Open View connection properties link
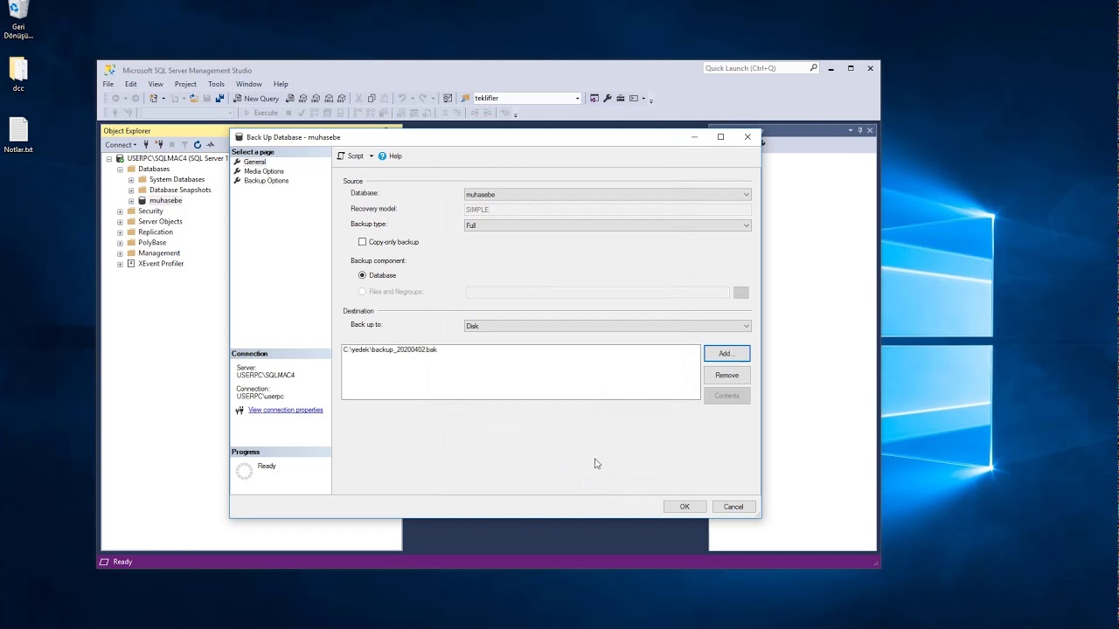The height and width of the screenshot is (629, 1119). tap(285, 410)
